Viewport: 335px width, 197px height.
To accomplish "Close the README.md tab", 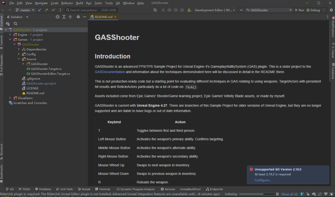I will coord(115,17).
